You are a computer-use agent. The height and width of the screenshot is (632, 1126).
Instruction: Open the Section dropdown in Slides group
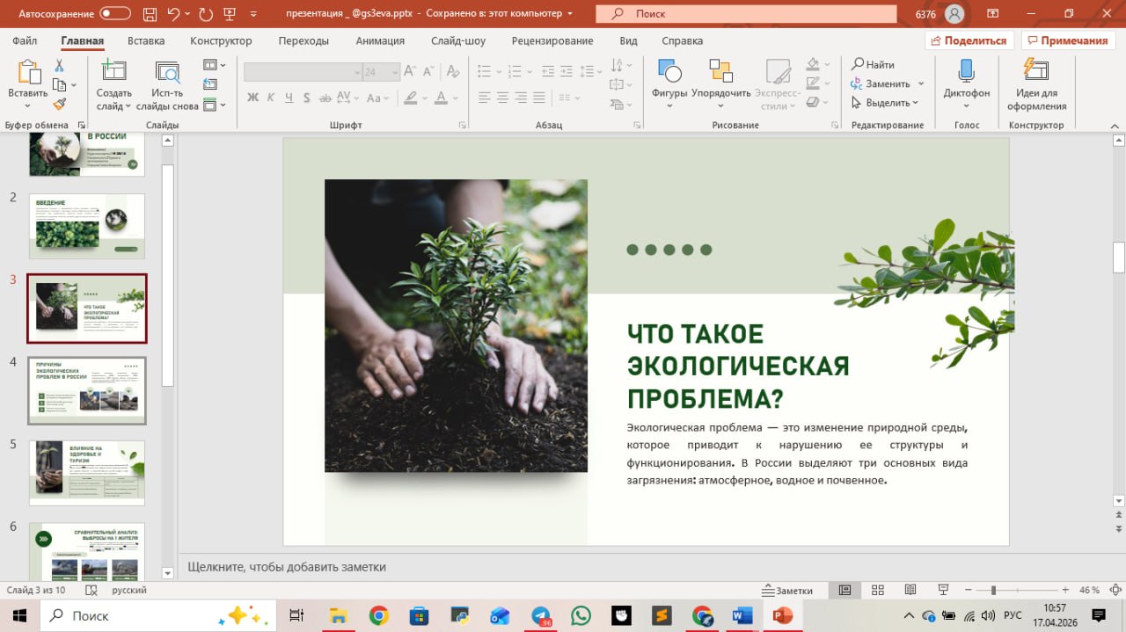215,105
